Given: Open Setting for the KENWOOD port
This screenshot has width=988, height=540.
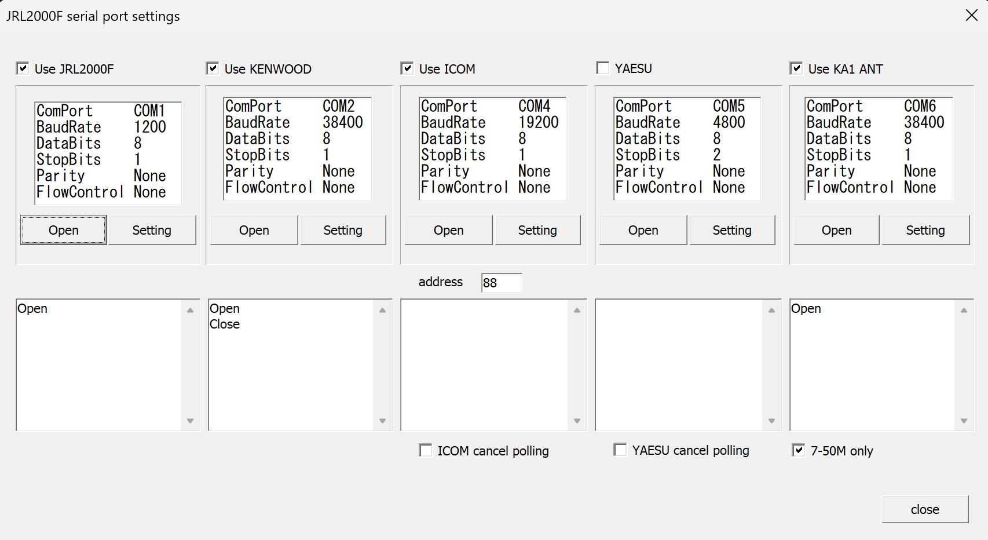Looking at the screenshot, I should 343,230.
